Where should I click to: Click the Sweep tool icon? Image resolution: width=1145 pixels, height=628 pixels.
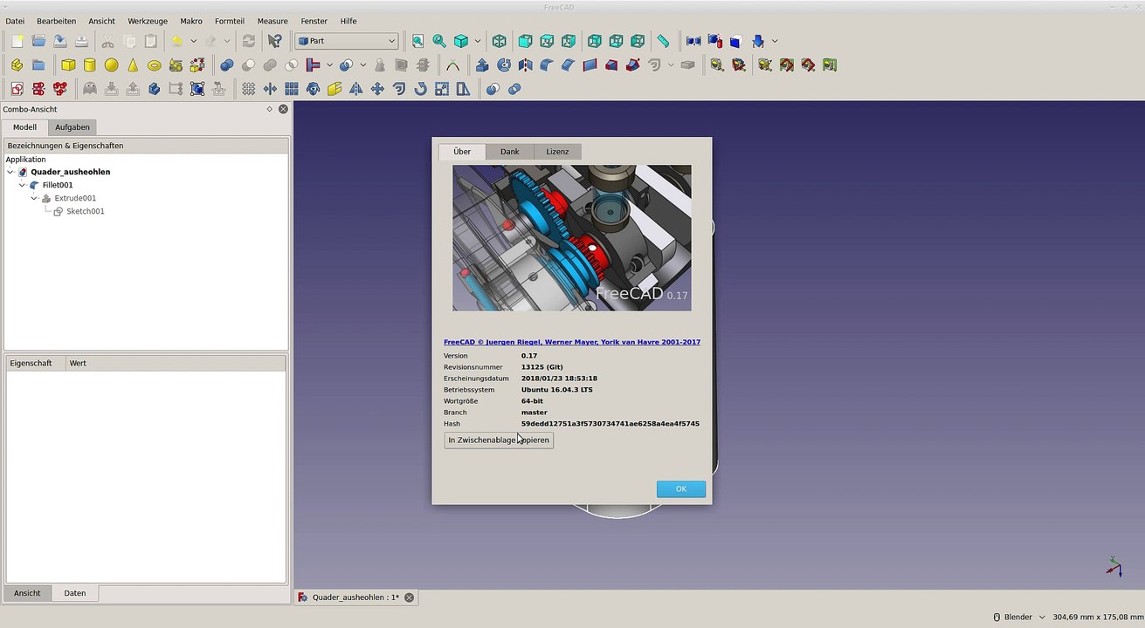click(633, 65)
